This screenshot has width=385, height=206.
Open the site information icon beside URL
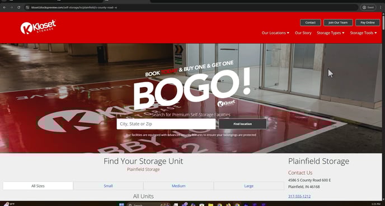click(x=27, y=7)
